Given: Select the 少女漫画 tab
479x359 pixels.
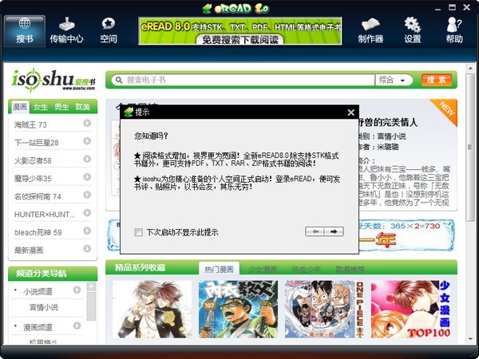Looking at the screenshot, I should (263, 269).
